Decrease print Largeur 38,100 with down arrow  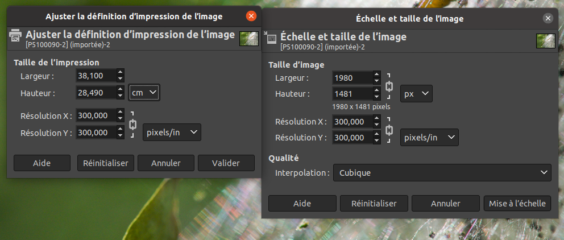point(121,79)
